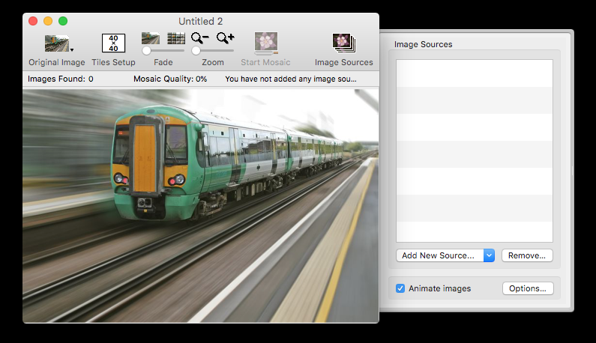Click the green full-screen window button

pyautogui.click(x=63, y=21)
